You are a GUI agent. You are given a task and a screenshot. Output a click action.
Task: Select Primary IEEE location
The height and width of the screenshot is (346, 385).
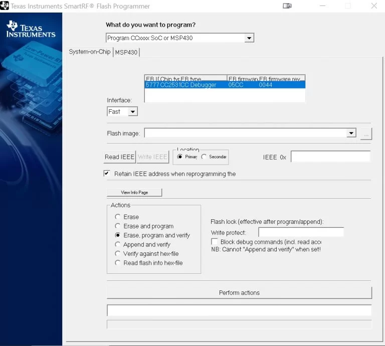[180, 157]
